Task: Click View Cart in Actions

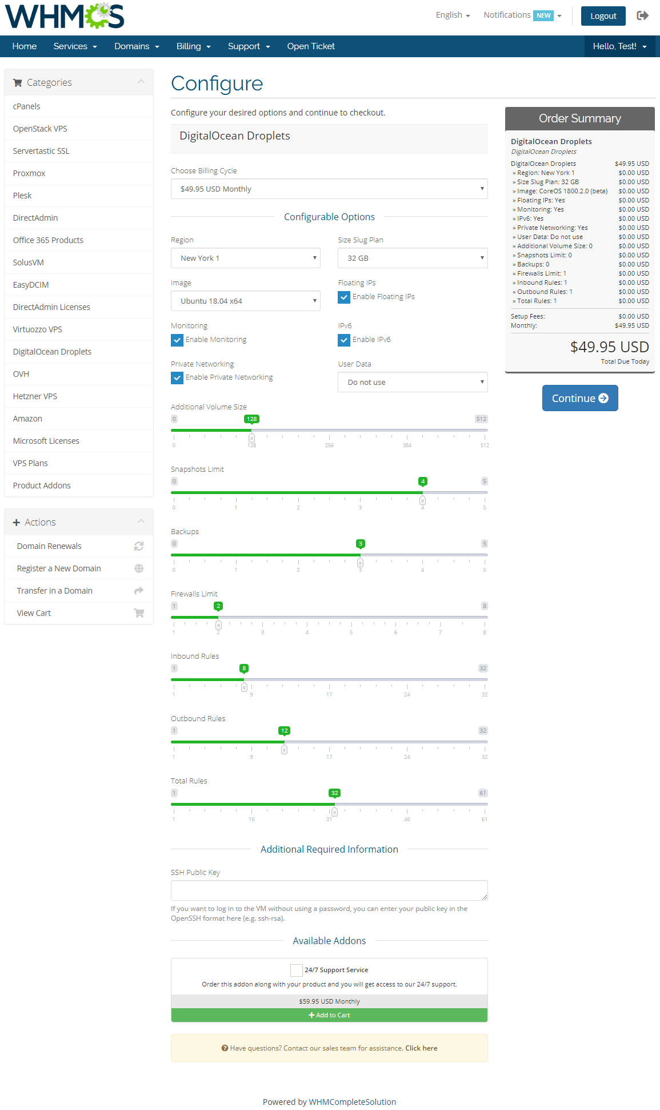Action: pos(79,613)
